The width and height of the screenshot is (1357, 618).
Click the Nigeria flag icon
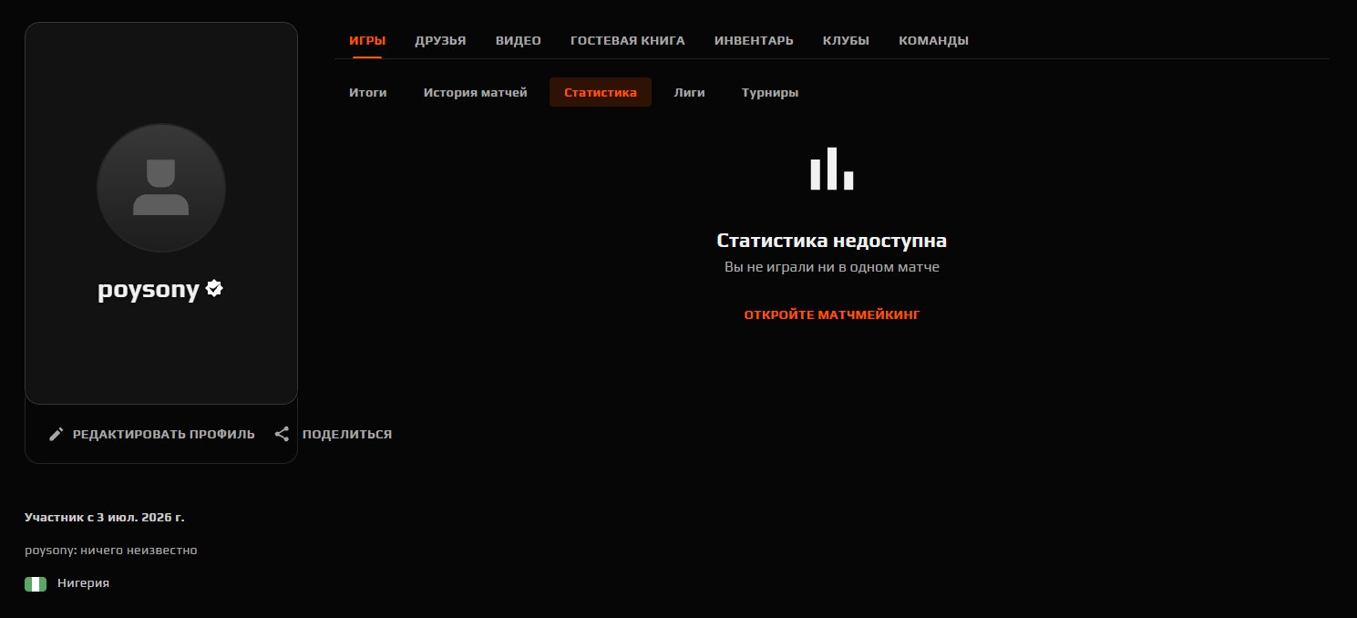coord(36,583)
